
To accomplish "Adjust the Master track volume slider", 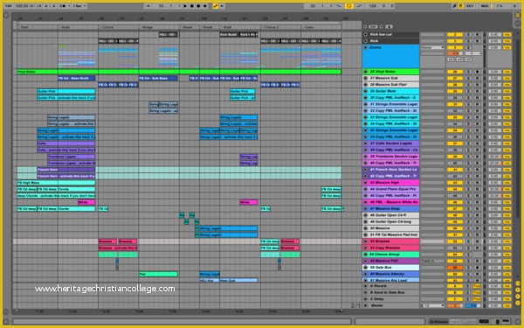I will (455, 305).
